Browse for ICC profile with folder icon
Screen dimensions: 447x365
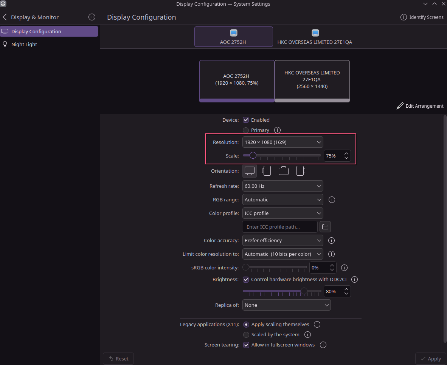(x=325, y=227)
